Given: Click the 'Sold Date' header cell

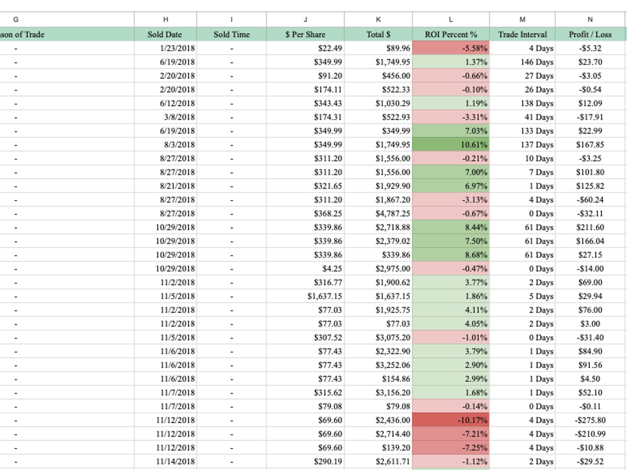Looking at the screenshot, I should 165,34.
